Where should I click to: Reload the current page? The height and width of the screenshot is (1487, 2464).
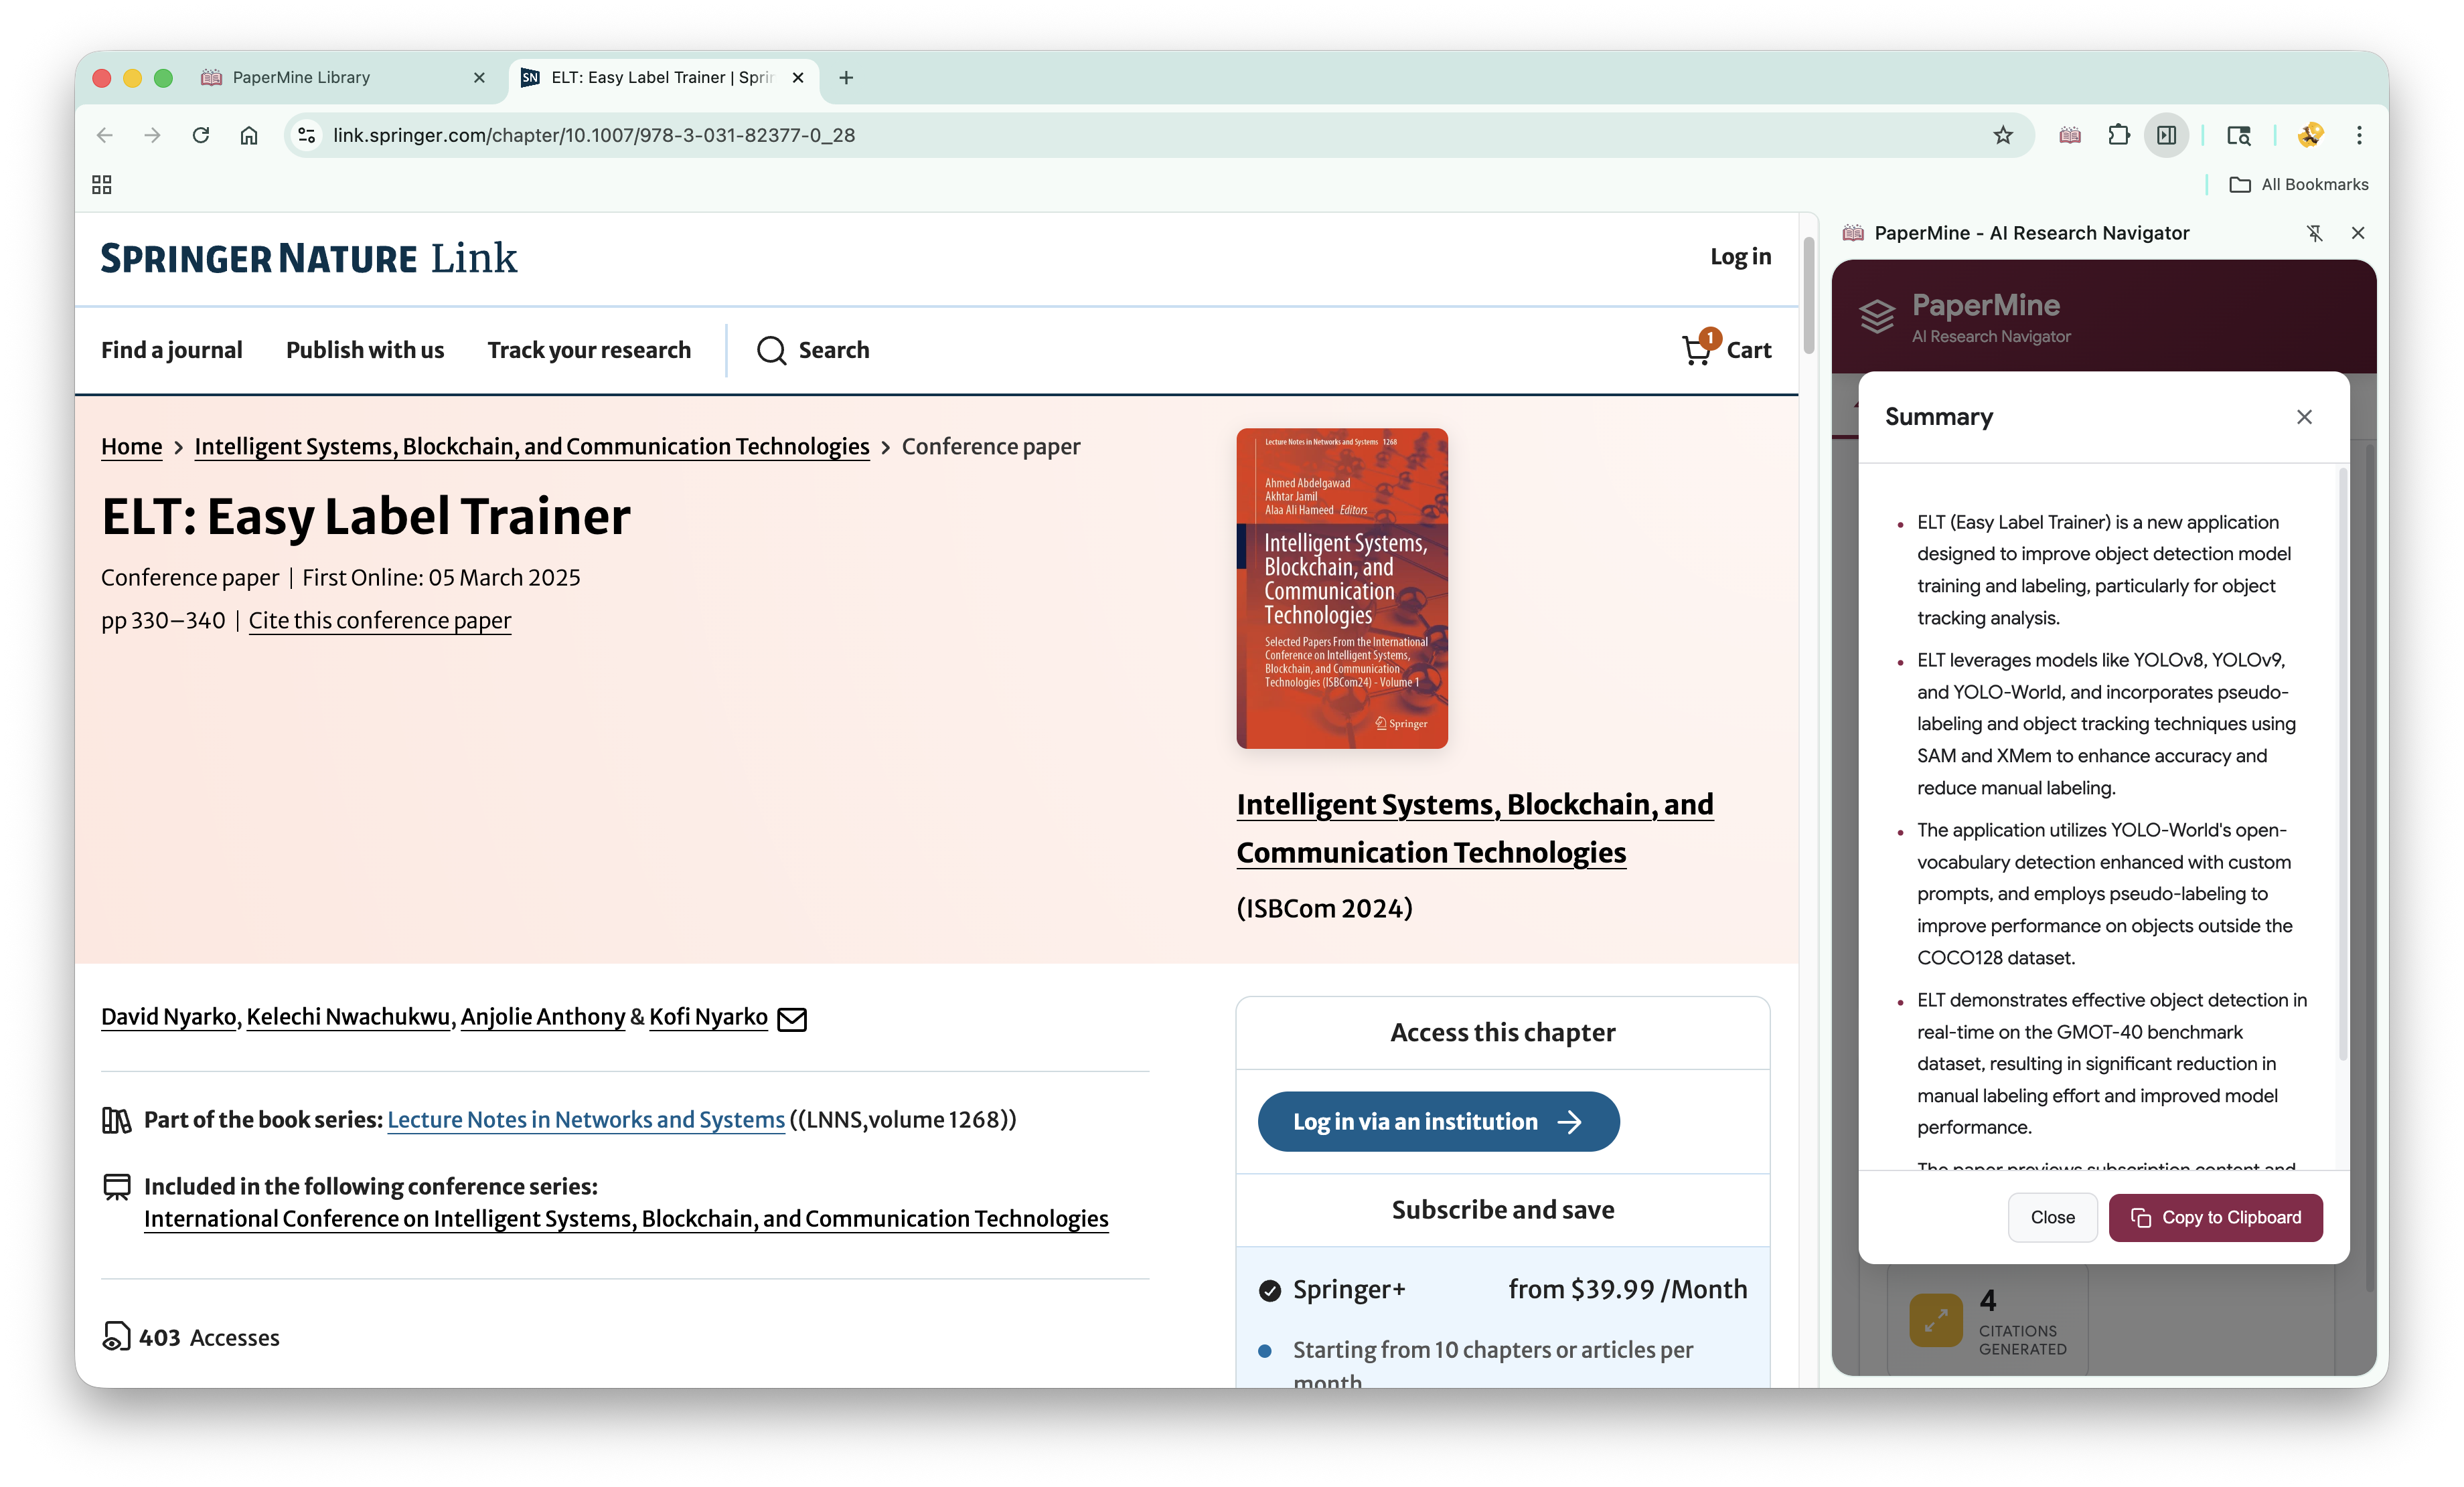[201, 135]
